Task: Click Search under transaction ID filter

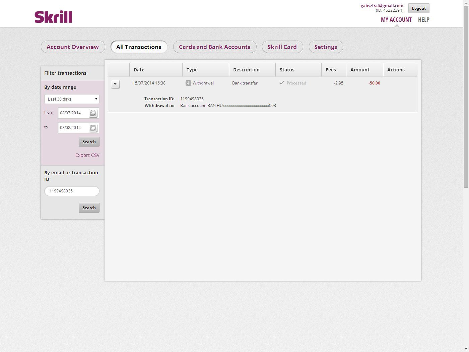Action: point(89,208)
